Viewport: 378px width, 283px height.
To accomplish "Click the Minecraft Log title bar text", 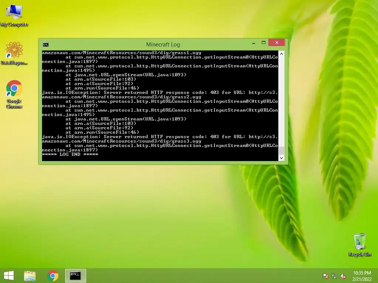I will (x=163, y=45).
